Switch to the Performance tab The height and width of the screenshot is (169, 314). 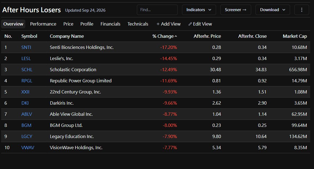[x=43, y=24]
